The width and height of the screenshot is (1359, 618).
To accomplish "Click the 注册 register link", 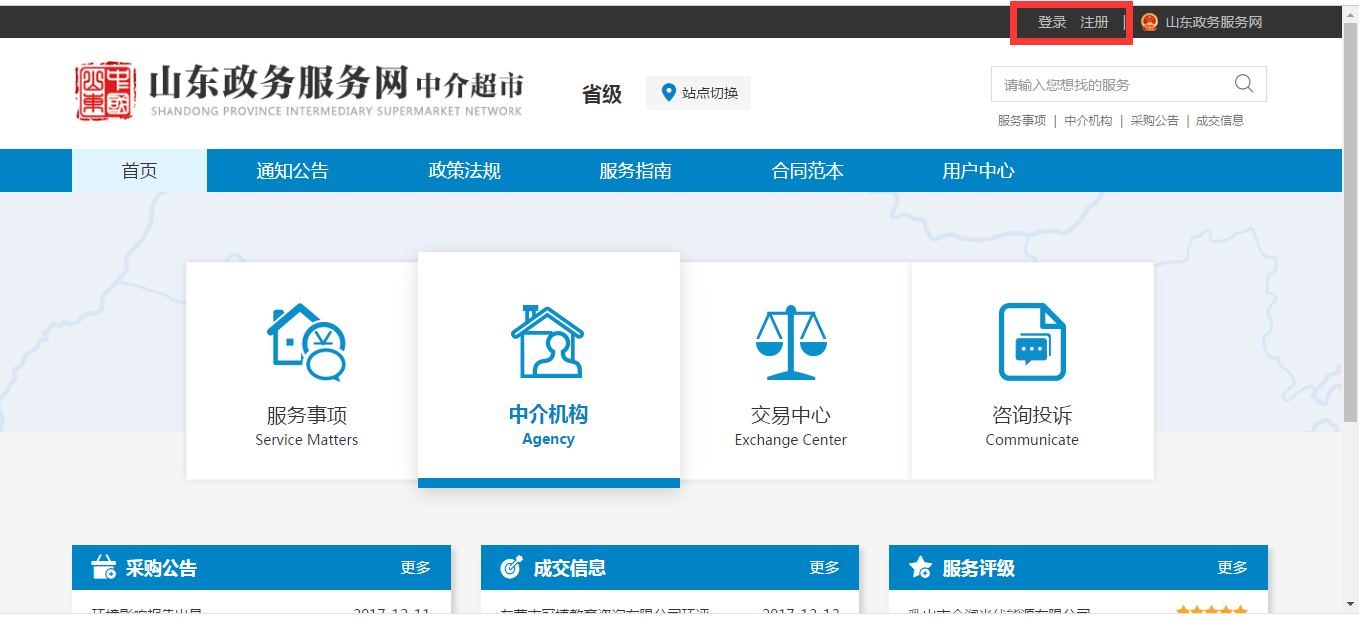I will point(1094,22).
